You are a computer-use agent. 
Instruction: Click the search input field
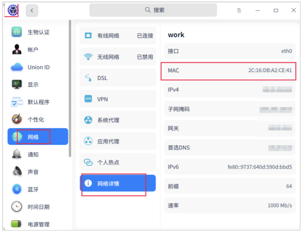point(153,10)
